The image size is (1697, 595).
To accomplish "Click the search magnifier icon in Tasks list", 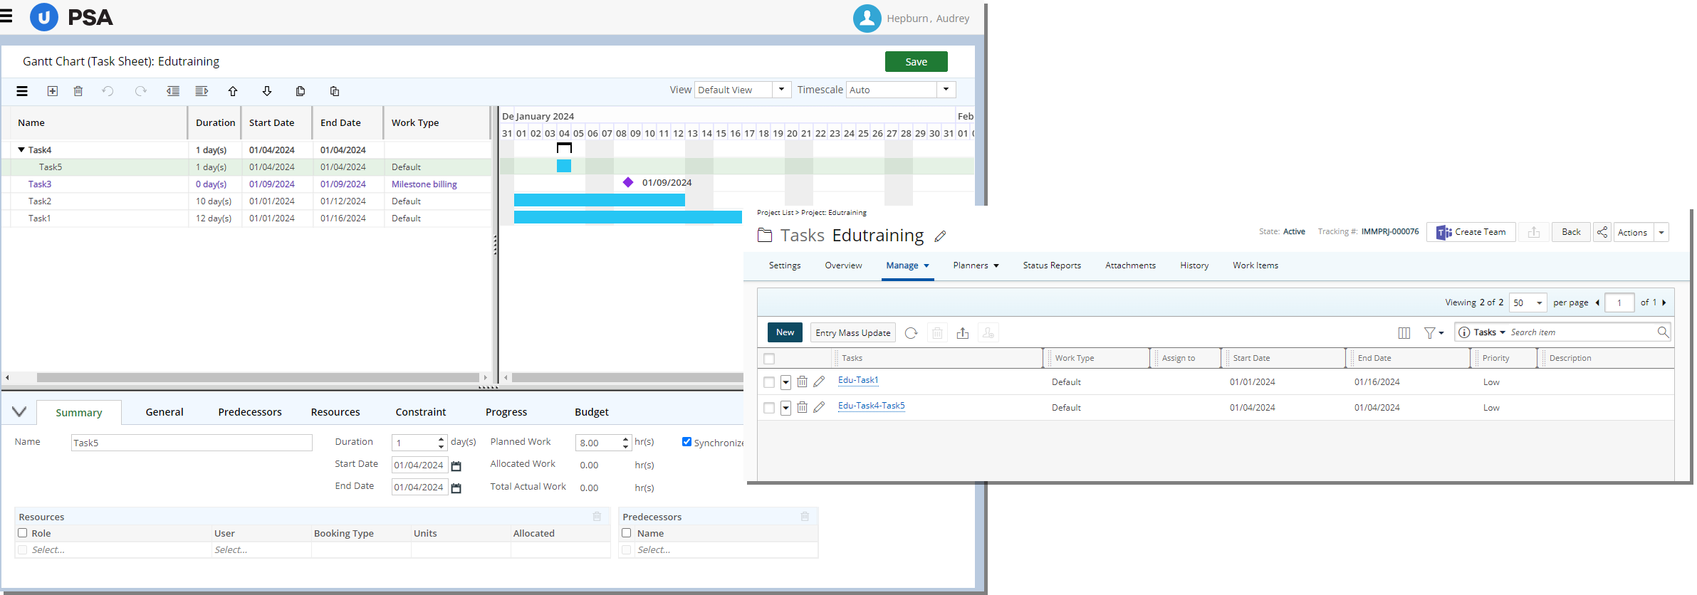I will pyautogui.click(x=1663, y=332).
